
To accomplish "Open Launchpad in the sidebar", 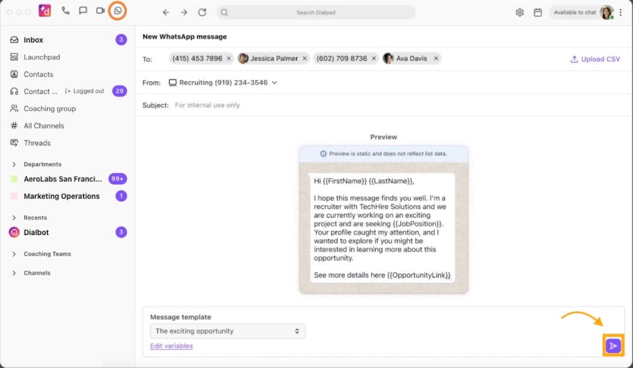I will coord(41,57).
